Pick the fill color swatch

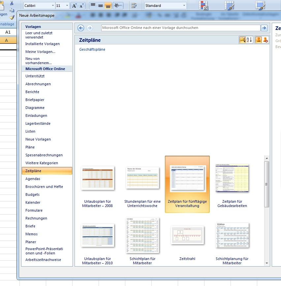tap(67, 16)
